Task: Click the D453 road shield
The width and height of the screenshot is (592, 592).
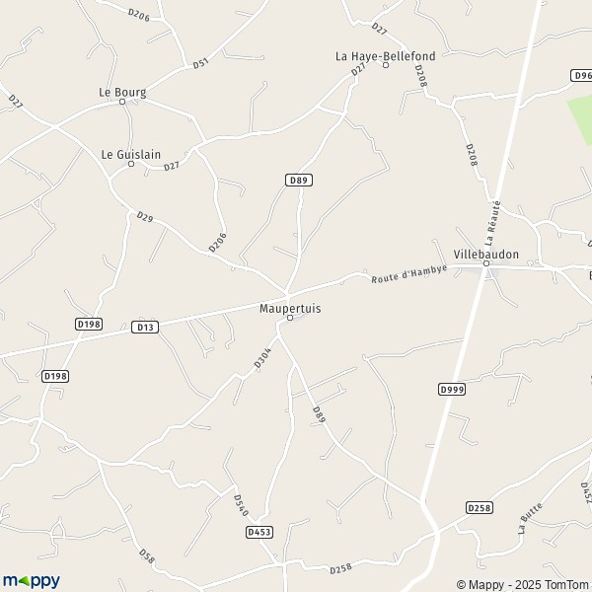Action: point(259,532)
